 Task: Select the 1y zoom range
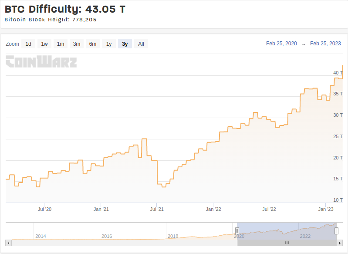tap(109, 44)
